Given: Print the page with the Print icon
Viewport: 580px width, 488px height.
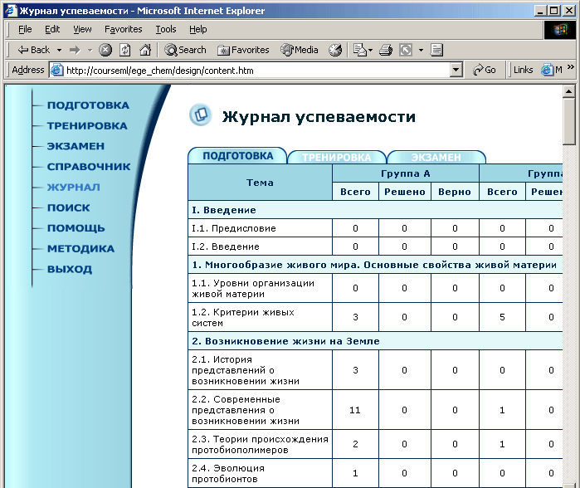Looking at the screenshot, I should click(x=386, y=50).
